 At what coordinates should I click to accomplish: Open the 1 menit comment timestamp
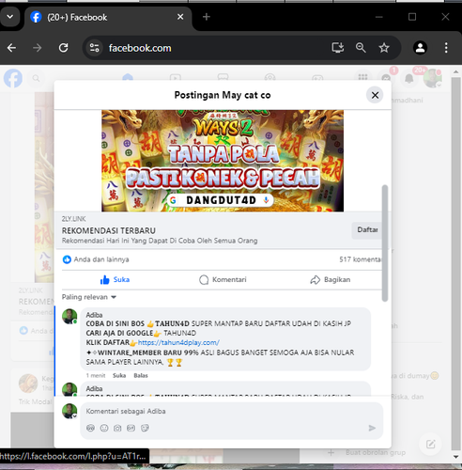(x=96, y=375)
